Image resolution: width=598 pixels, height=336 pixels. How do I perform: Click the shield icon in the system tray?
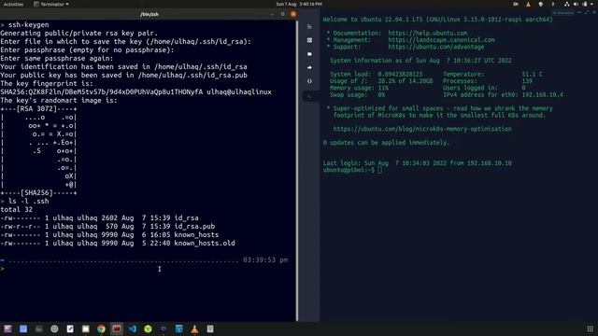pyautogui.click(x=540, y=4)
